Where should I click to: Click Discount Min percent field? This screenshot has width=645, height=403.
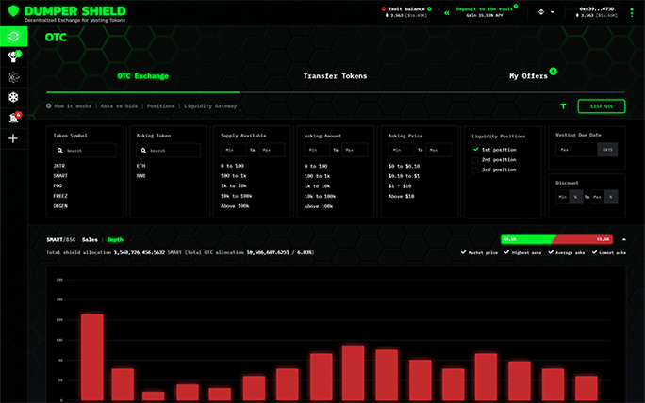562,197
